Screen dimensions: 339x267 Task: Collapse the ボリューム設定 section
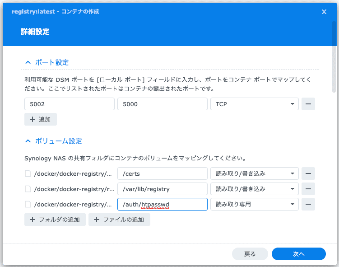pyautogui.click(x=28, y=141)
